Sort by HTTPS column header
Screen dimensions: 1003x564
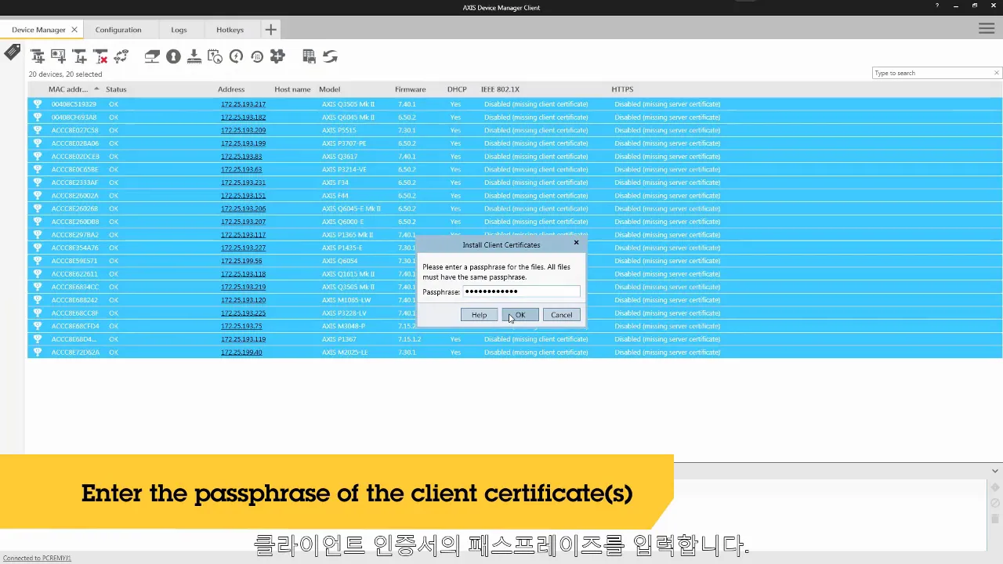tap(622, 89)
